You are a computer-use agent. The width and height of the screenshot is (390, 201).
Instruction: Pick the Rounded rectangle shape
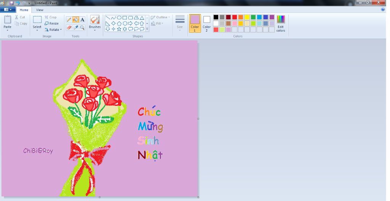coord(131,18)
